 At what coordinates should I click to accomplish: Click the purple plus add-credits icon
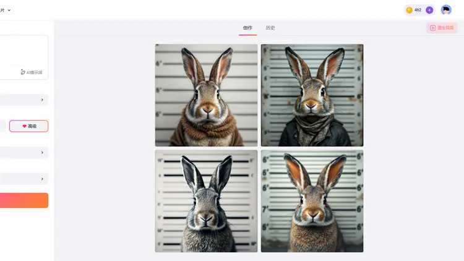point(429,10)
